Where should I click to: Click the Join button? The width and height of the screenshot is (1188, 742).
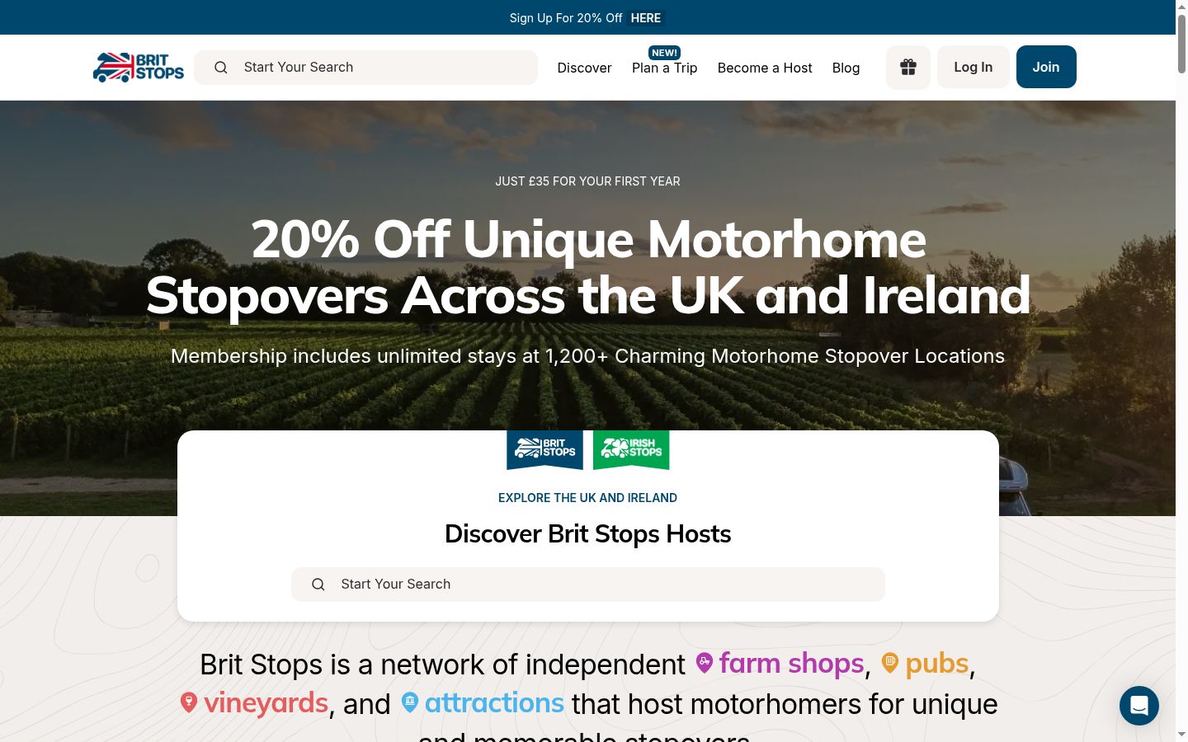tap(1046, 67)
